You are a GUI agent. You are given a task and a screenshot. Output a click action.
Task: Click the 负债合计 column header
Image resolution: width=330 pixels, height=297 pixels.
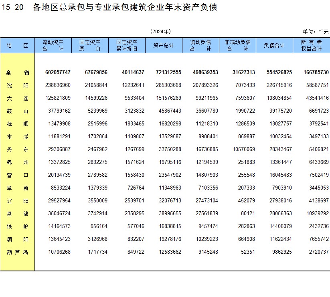pos(274,45)
